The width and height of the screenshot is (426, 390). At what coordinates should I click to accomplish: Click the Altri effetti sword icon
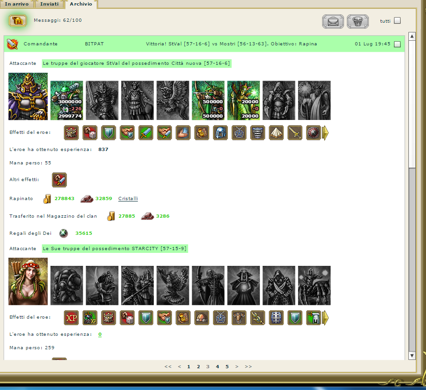pyautogui.click(x=59, y=180)
